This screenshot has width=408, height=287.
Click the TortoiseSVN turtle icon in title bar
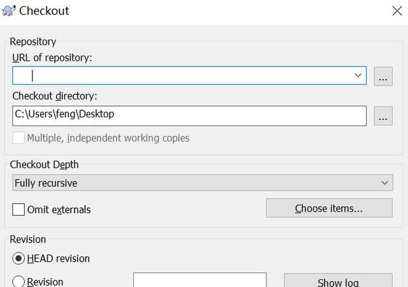[x=9, y=11]
